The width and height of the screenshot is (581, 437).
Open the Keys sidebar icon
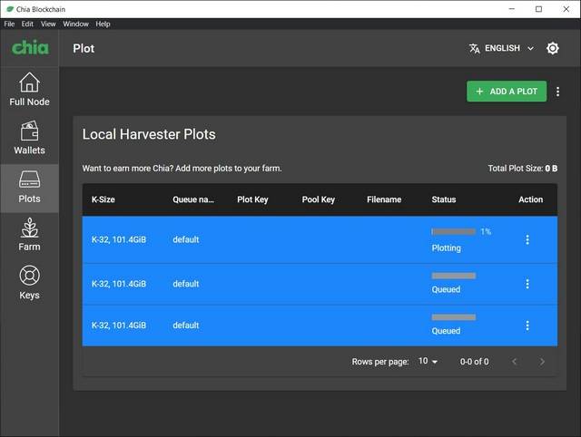(x=29, y=283)
